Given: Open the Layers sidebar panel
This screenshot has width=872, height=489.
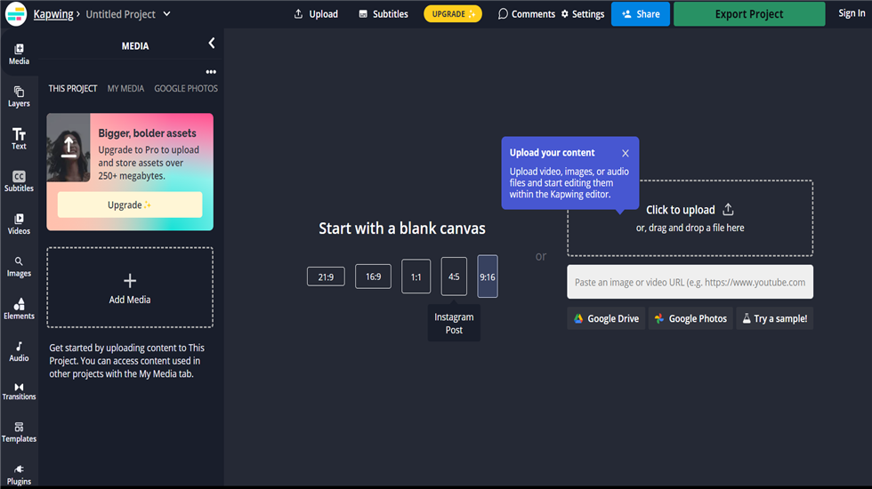Looking at the screenshot, I should [19, 97].
